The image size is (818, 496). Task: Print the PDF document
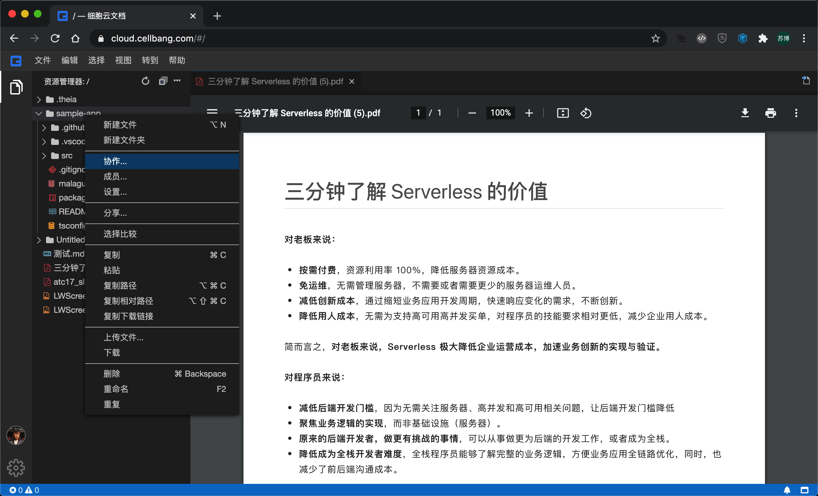click(770, 113)
